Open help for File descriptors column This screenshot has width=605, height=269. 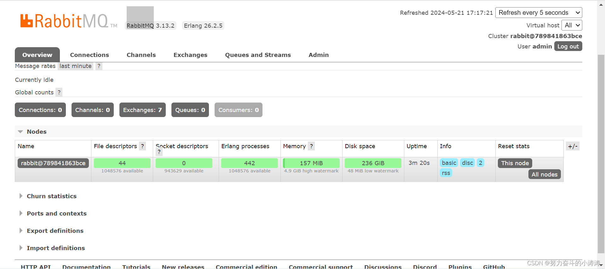(142, 146)
